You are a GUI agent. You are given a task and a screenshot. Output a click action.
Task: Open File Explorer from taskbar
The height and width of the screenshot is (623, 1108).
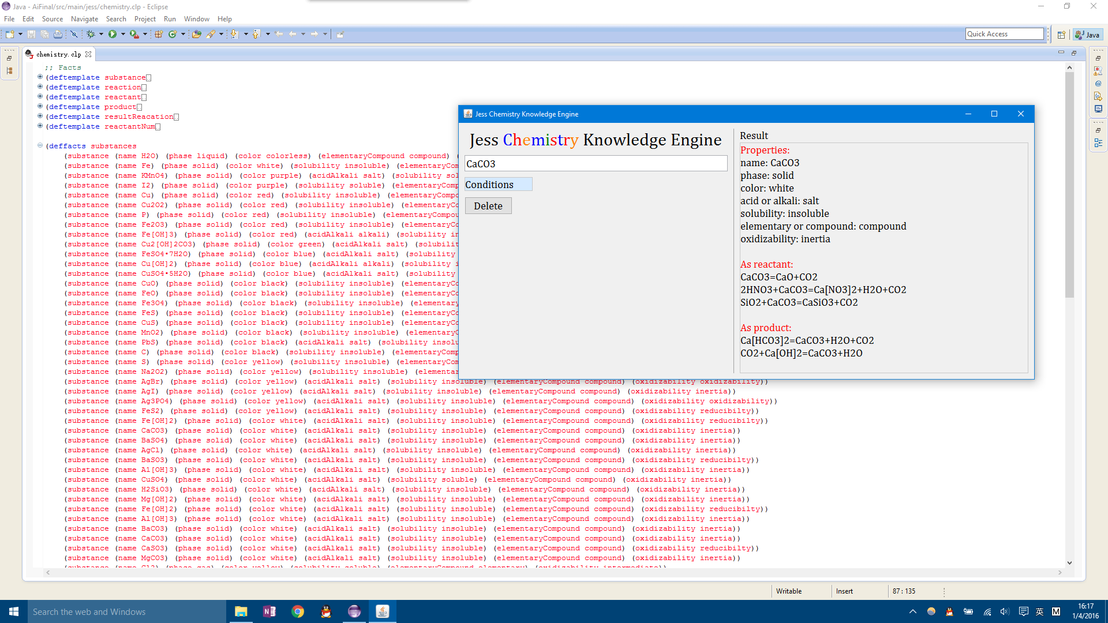[x=241, y=611]
